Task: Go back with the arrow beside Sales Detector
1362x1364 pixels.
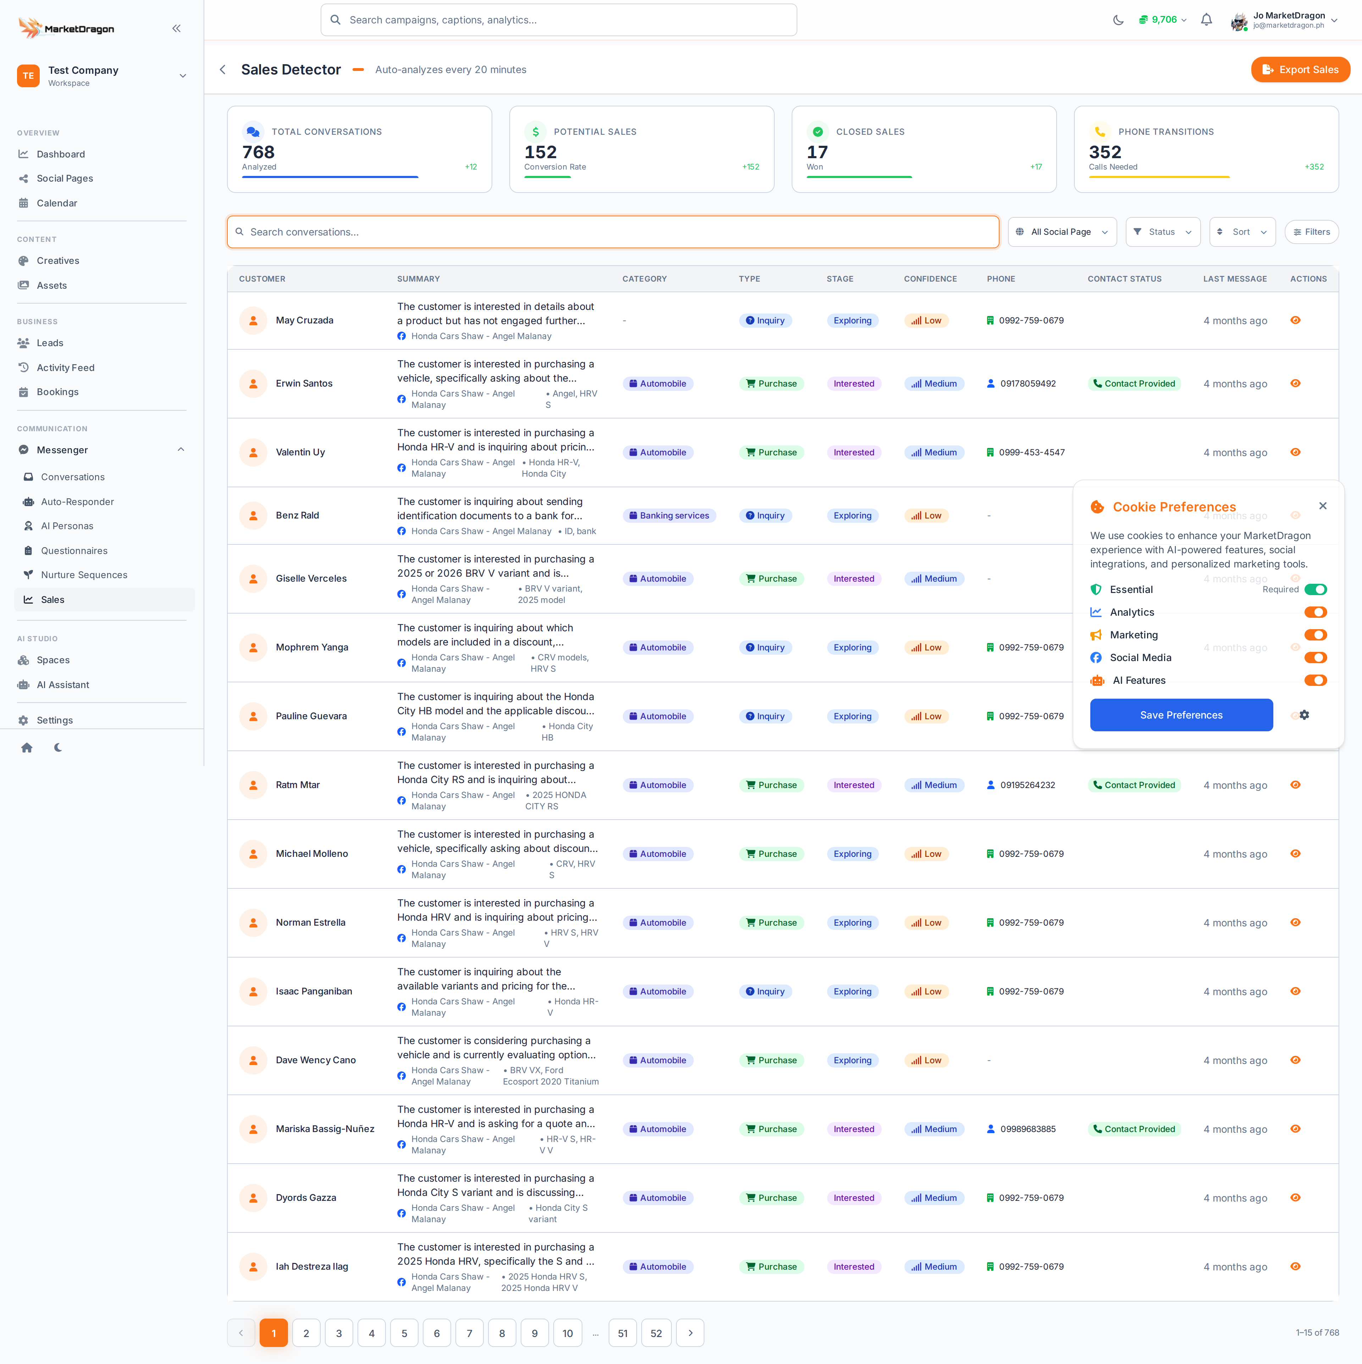Action: click(222, 69)
